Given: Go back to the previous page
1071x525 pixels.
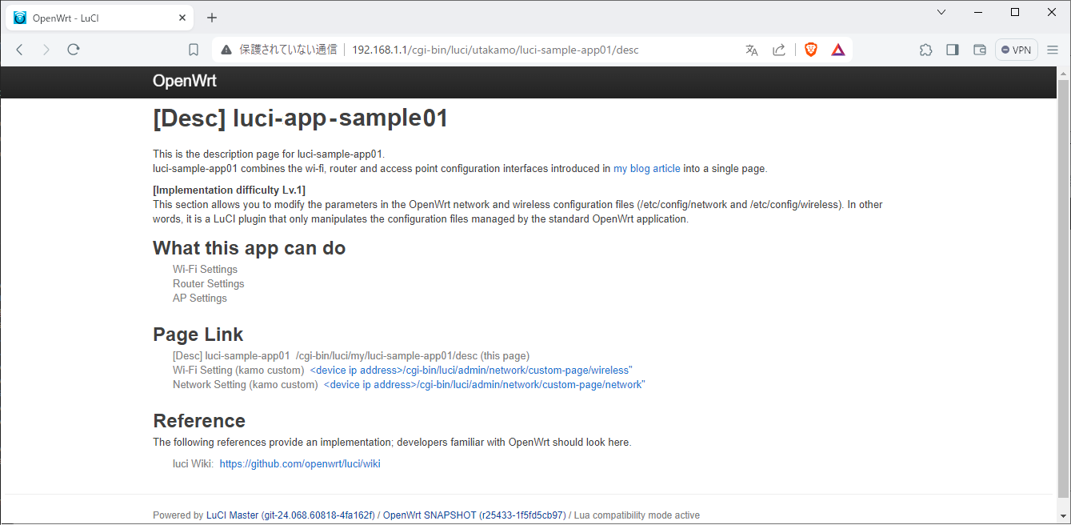Looking at the screenshot, I should pyautogui.click(x=20, y=50).
